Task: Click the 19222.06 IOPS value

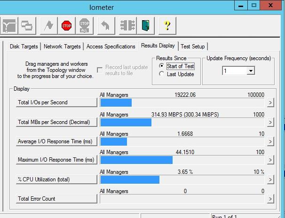Action: pyautogui.click(x=185, y=95)
